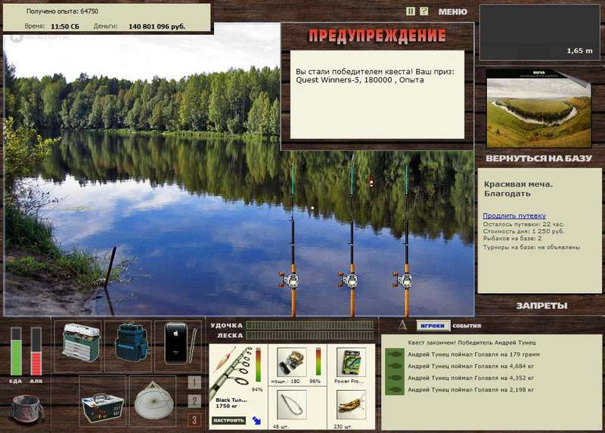This screenshot has height=433, width=605.
Task: Click the arrow icon beside ИГРОКИ tab
Action: [402, 326]
